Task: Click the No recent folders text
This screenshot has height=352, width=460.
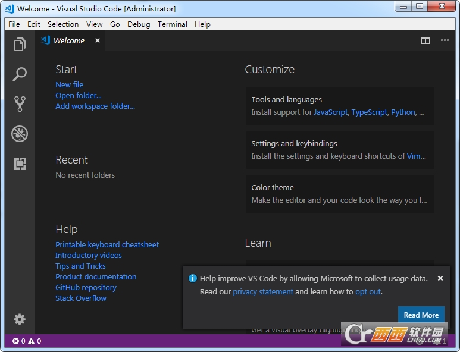Action: [x=85, y=175]
